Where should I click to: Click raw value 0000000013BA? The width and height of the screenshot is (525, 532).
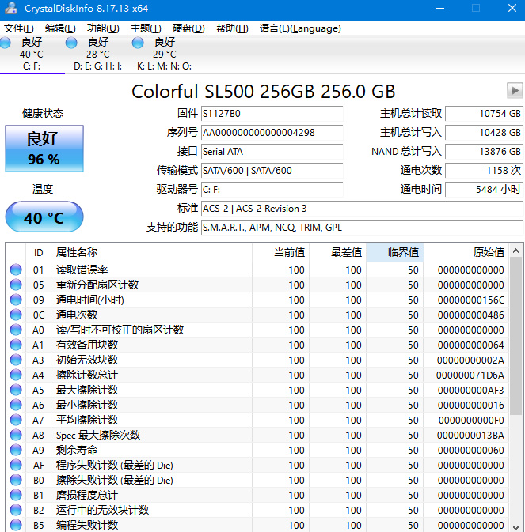pyautogui.click(x=470, y=436)
